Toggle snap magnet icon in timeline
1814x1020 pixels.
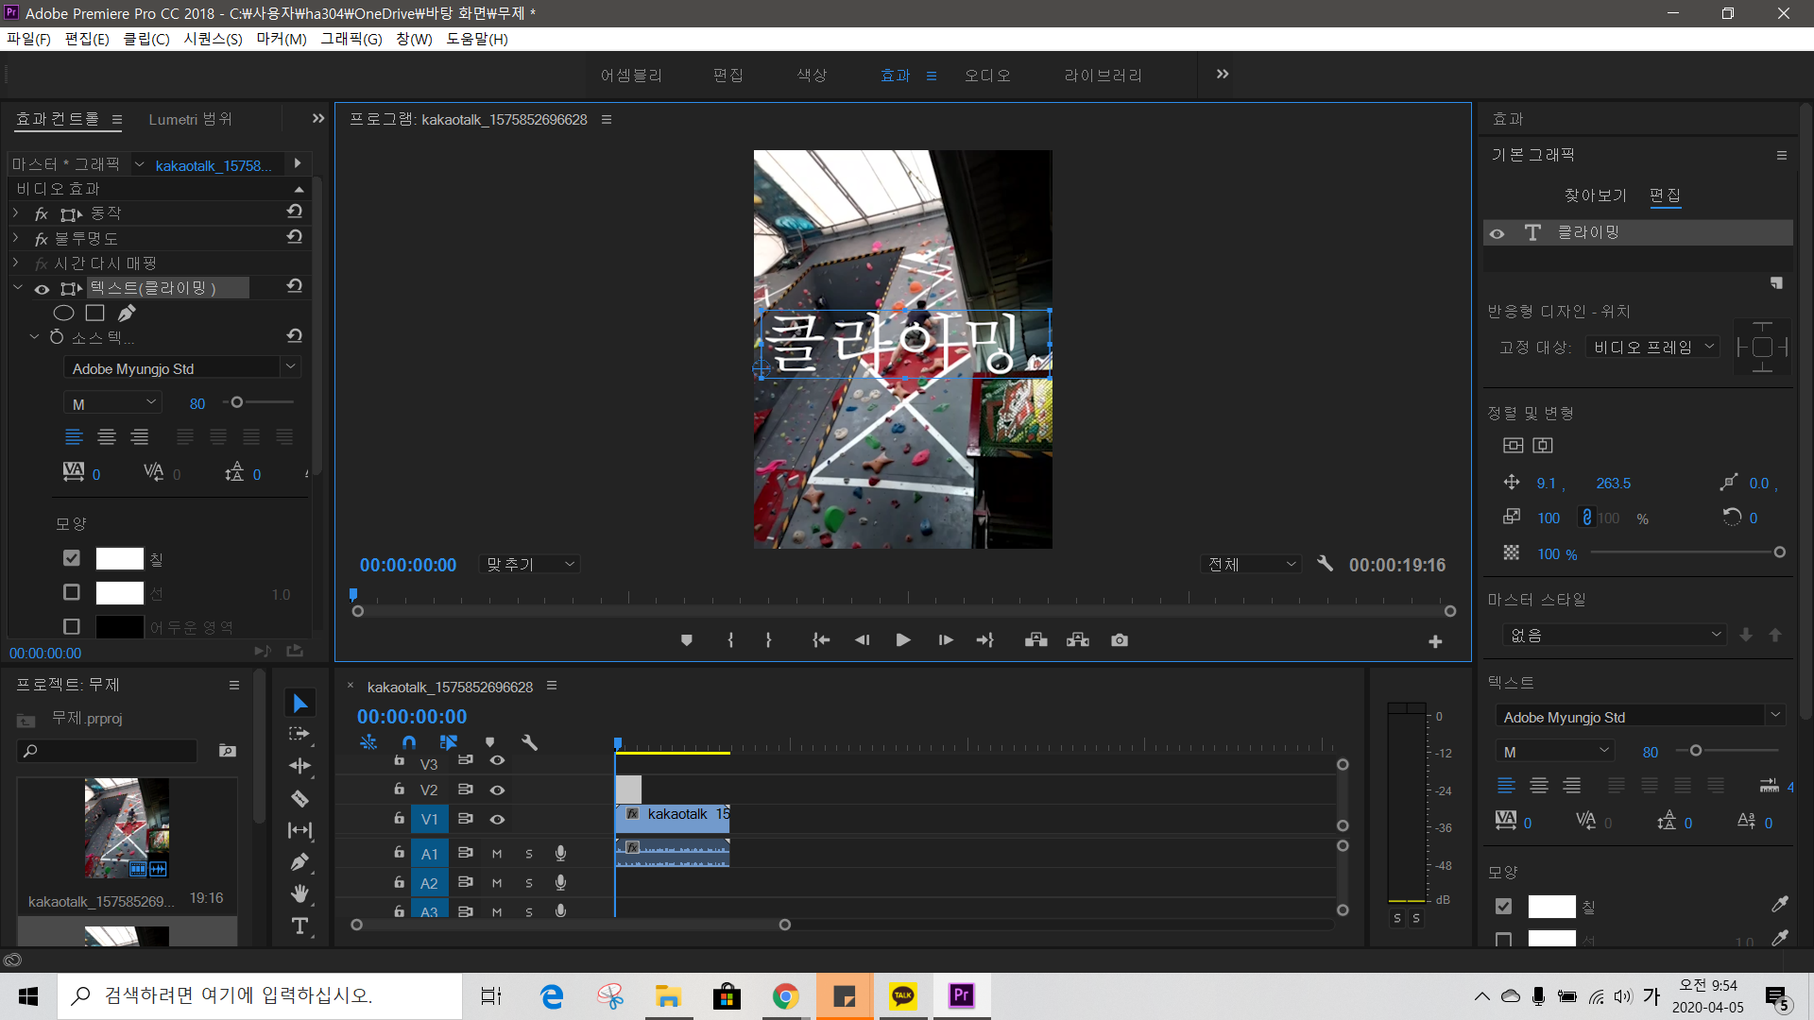pos(408,742)
